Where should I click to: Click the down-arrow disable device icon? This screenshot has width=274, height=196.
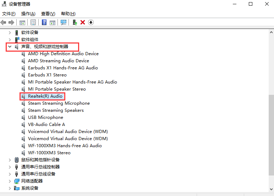(x=91, y=22)
